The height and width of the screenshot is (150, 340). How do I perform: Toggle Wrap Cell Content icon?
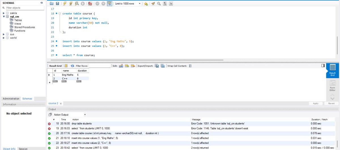pyautogui.click(x=190, y=66)
